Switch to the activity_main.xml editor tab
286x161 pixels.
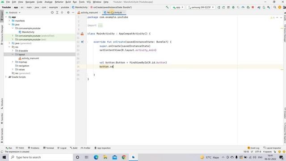click(89, 13)
